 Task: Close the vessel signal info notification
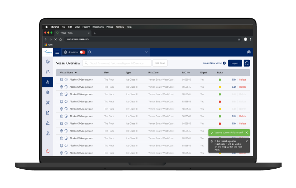pyautogui.click(x=246, y=141)
